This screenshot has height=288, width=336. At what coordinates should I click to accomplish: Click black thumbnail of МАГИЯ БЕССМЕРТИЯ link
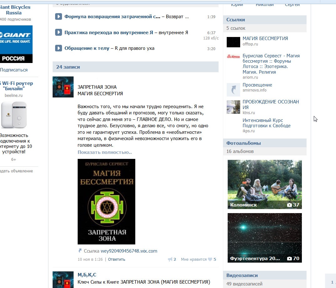(233, 42)
